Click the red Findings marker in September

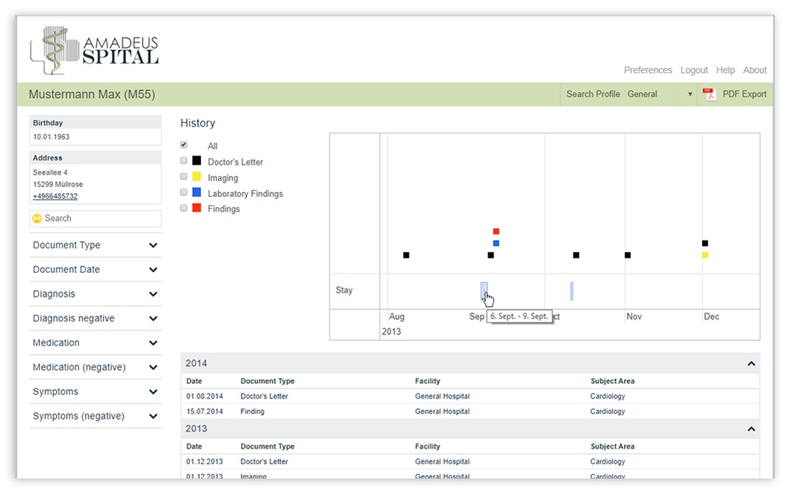pos(496,231)
